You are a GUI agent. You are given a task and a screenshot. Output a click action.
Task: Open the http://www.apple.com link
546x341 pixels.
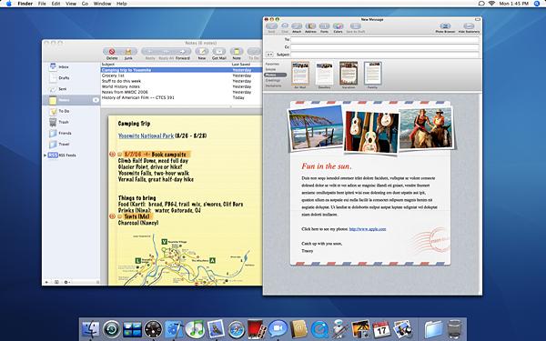coord(368,229)
